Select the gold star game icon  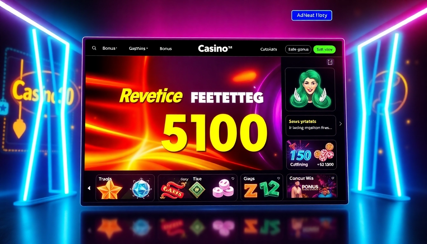(109, 190)
